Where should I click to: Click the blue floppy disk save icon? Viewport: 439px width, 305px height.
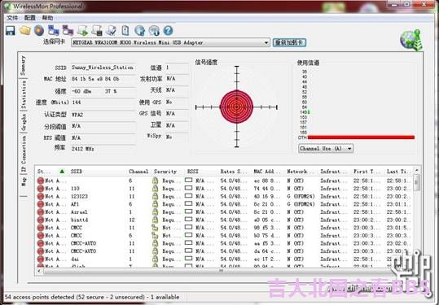point(11,30)
